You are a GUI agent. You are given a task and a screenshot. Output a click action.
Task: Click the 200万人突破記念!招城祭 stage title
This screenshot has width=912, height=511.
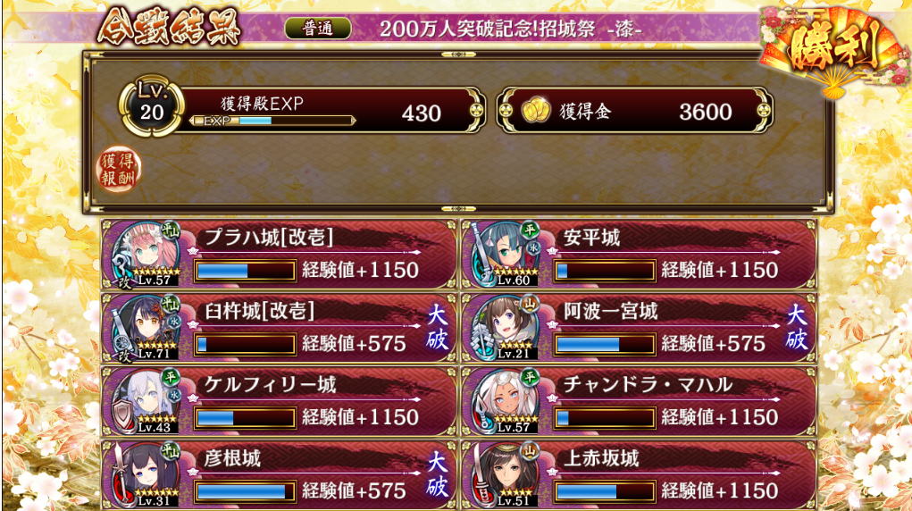click(511, 29)
